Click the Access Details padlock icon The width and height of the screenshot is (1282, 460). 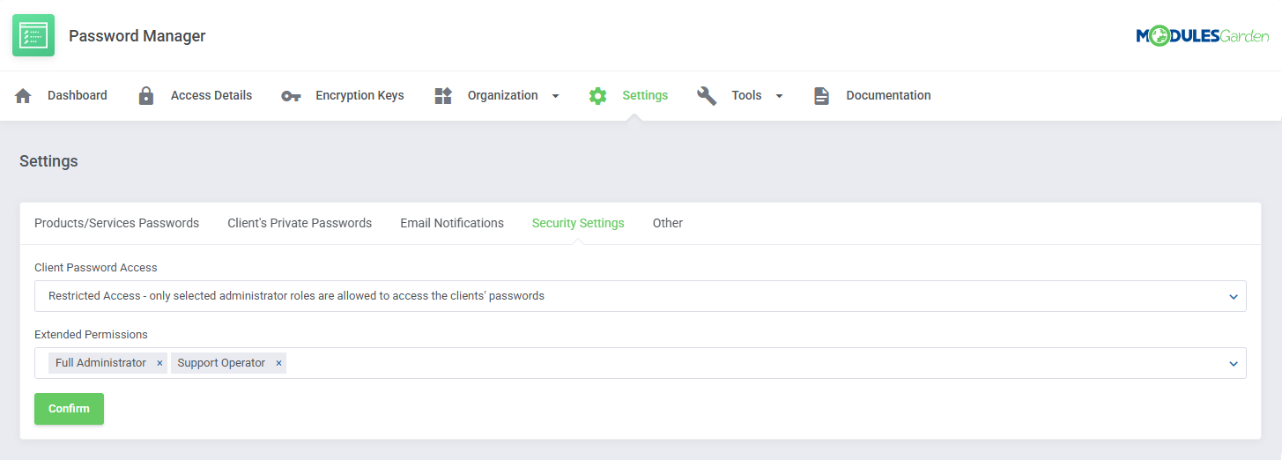click(146, 95)
